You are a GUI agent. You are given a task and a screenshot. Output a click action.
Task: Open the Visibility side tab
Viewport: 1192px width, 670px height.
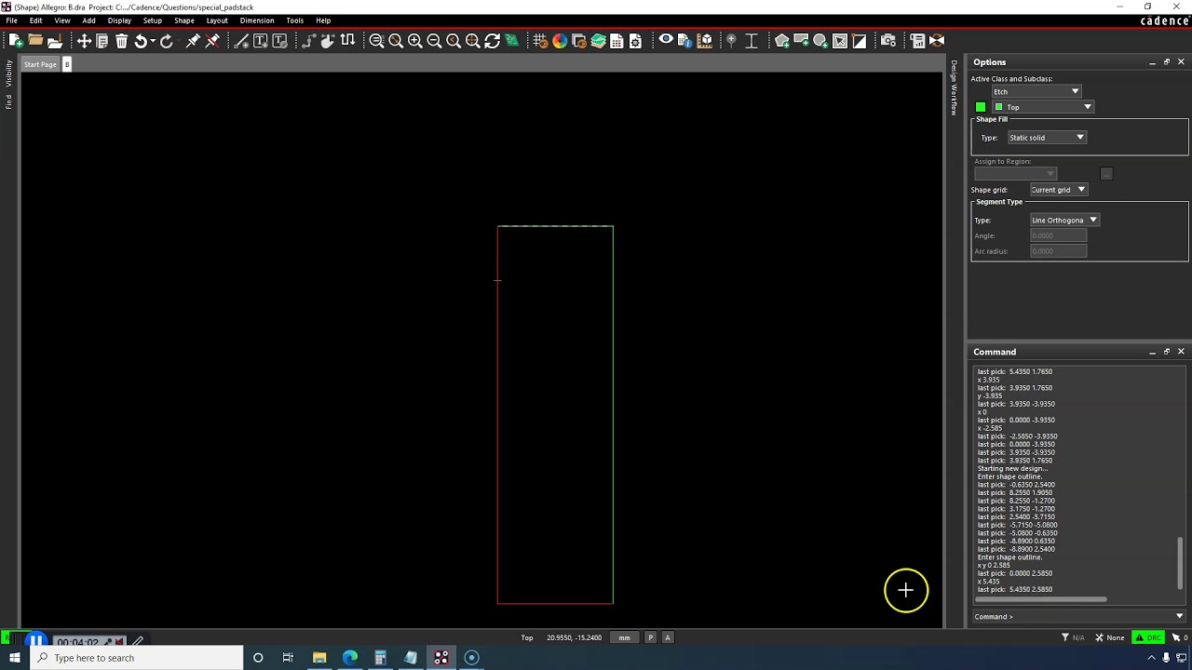[x=8, y=74]
